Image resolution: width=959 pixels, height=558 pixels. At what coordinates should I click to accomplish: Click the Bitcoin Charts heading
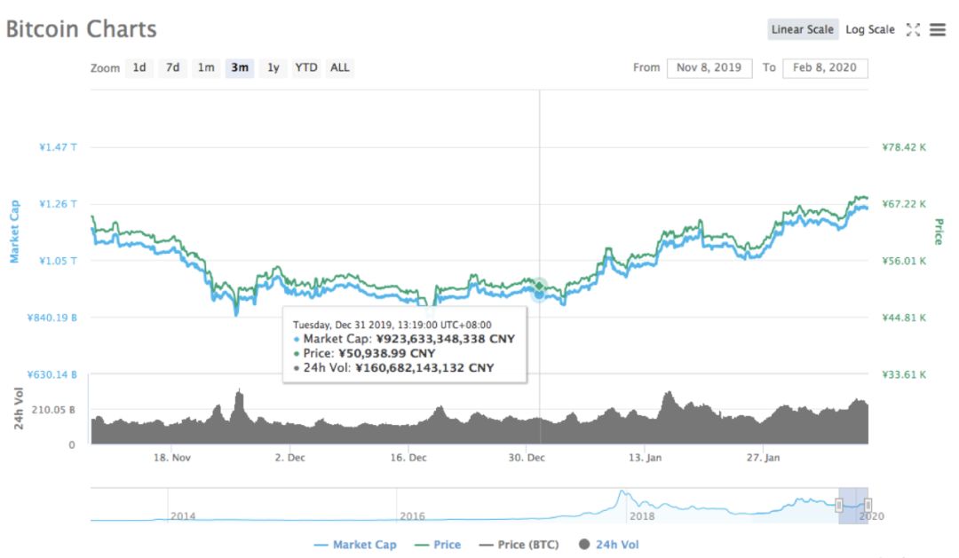(x=82, y=29)
